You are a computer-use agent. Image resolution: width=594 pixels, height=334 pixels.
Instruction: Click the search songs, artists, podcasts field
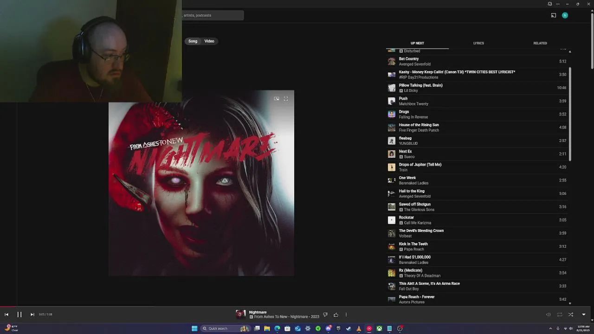213,15
